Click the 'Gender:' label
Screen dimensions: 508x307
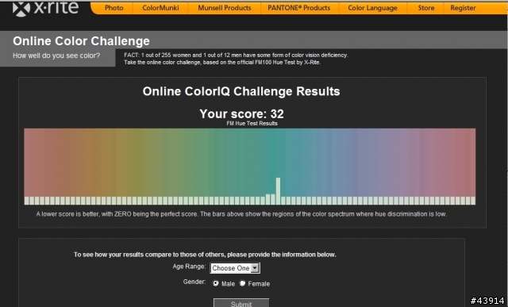(x=194, y=282)
